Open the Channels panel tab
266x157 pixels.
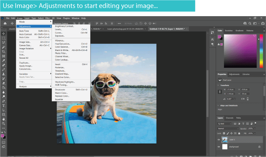pos(229,118)
